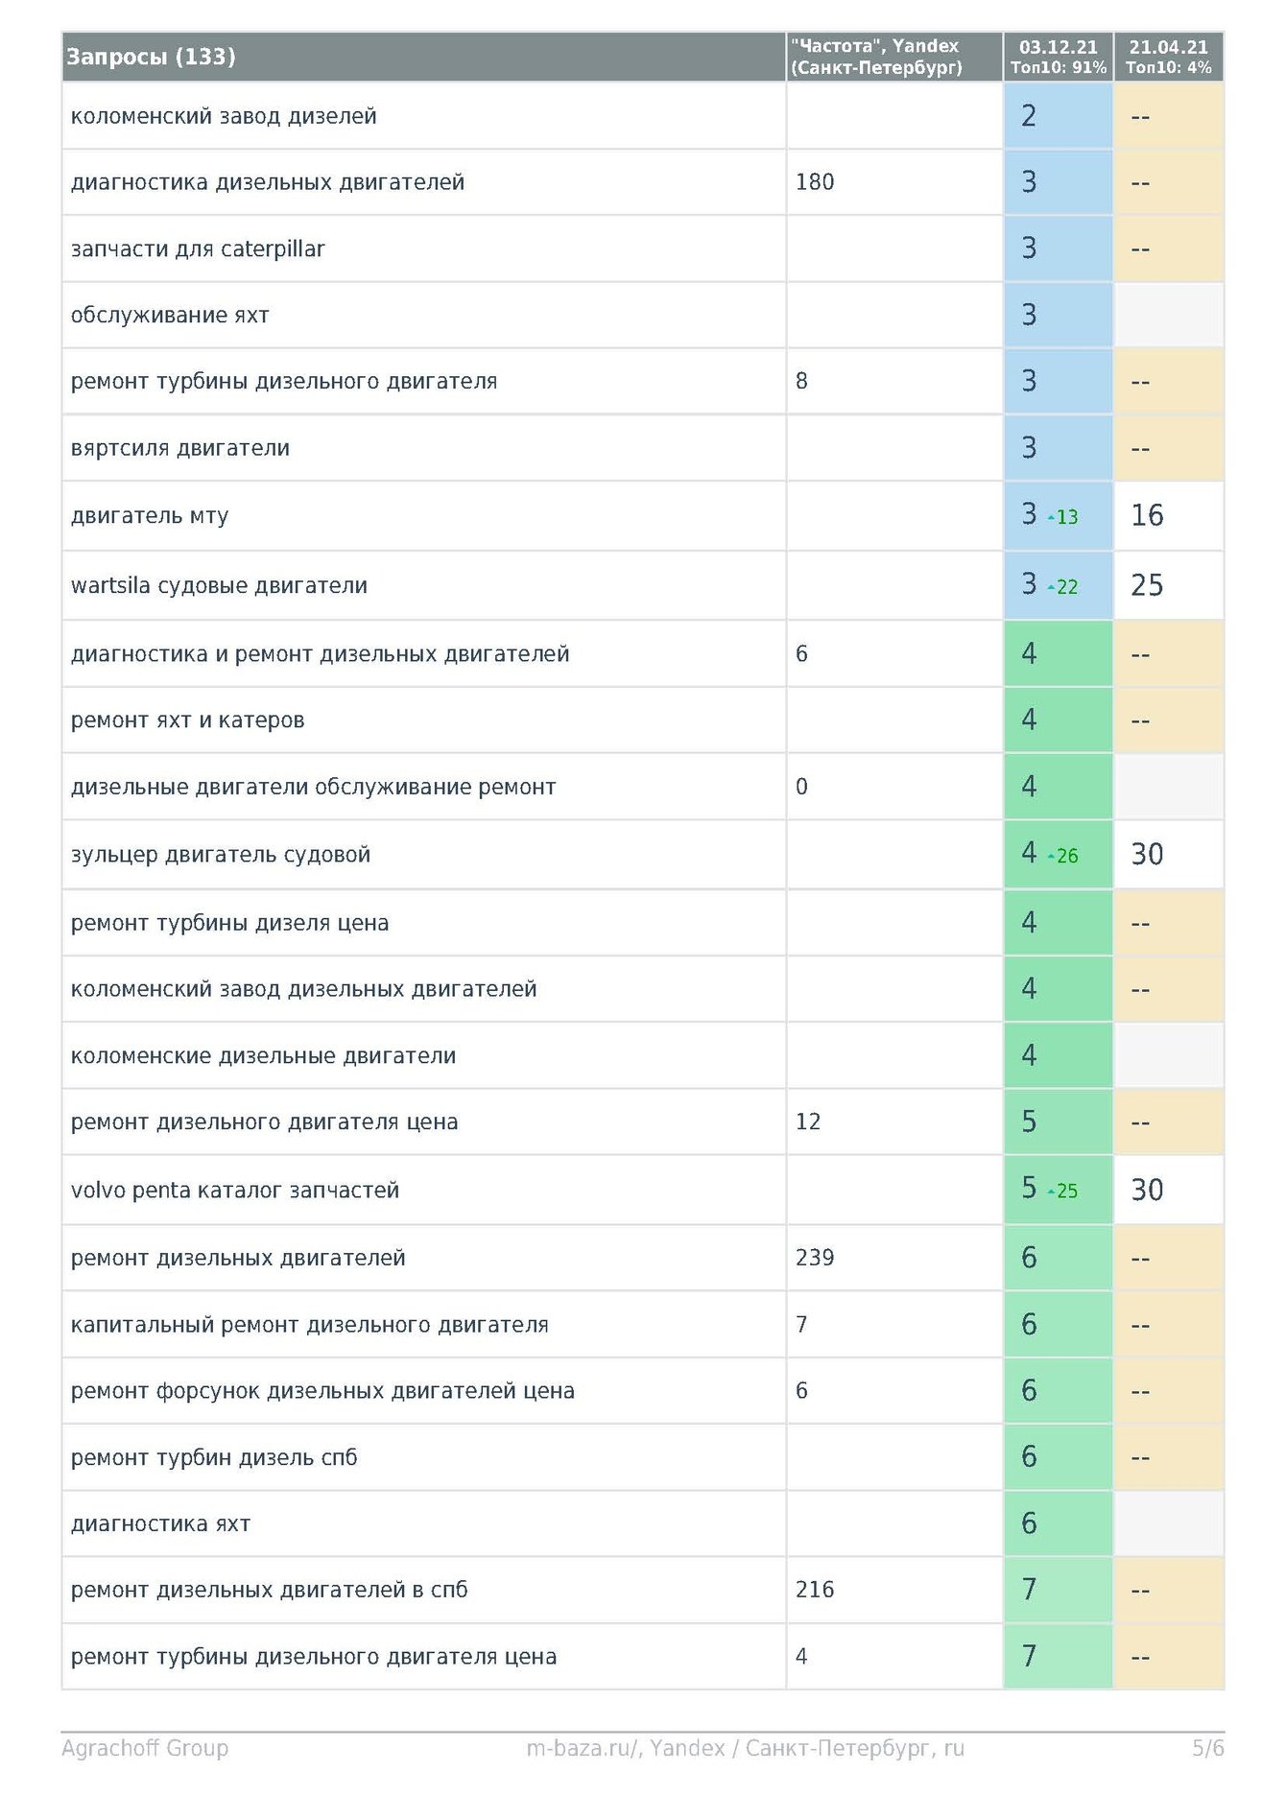Viewport: 1286px width, 1818px height.
Task: Click the page number 5/6 in footer
Action: (1207, 1748)
